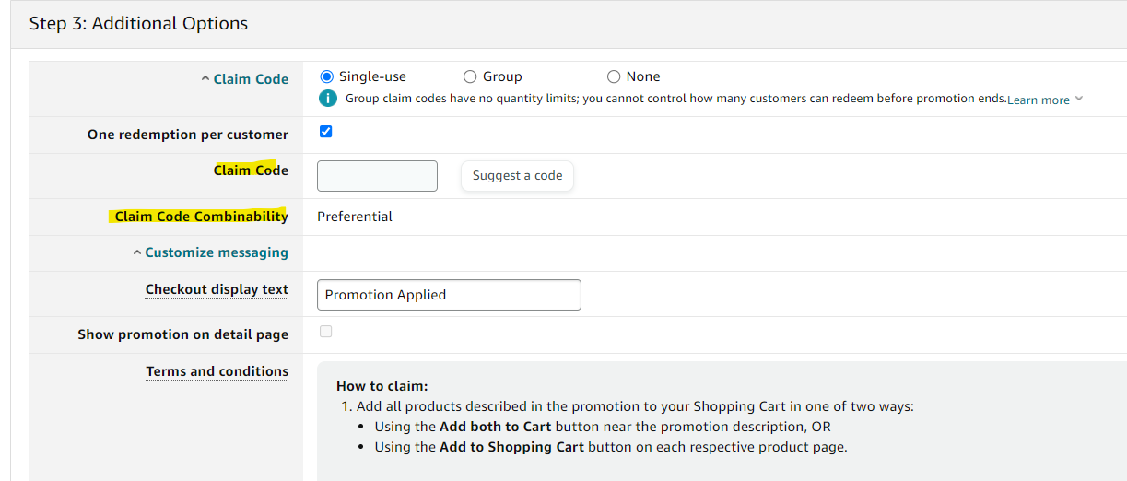Image resolution: width=1127 pixels, height=481 pixels.
Task: Click the blue info icon
Action: coord(327,99)
